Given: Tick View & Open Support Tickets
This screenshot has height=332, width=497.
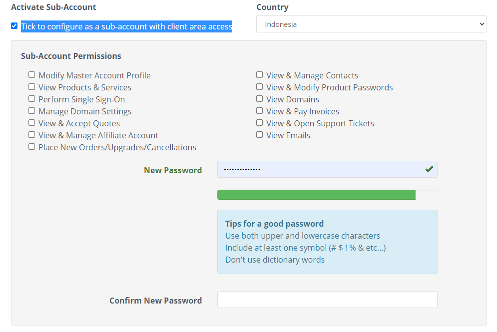Looking at the screenshot, I should point(260,123).
